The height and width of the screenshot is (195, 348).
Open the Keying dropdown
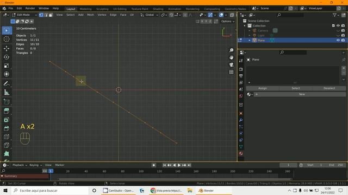coord(35,165)
